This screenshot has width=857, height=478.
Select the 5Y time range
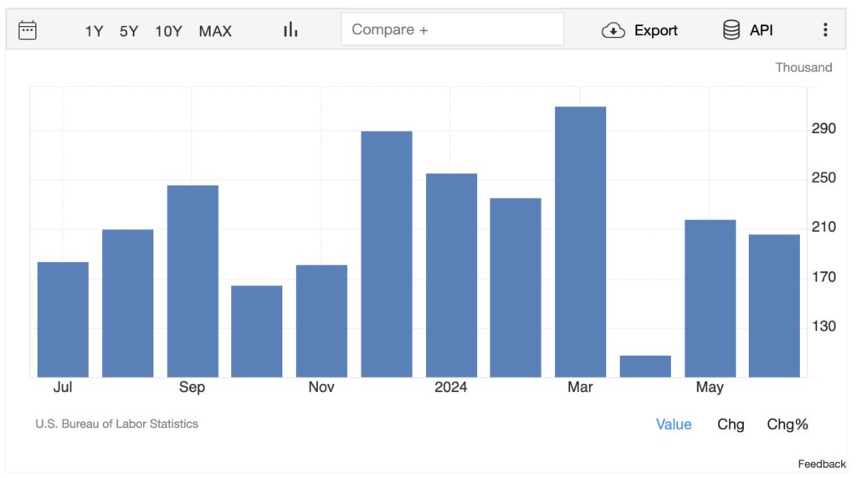129,31
